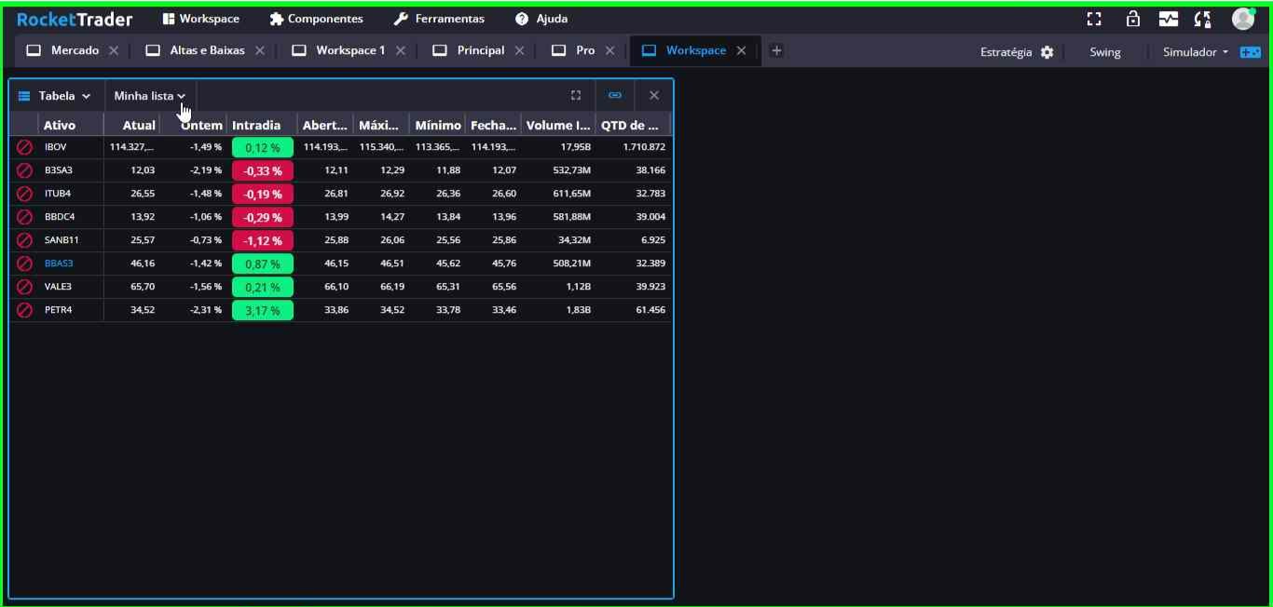Click volume value 1,83B in PETR4 row
Image resolution: width=1273 pixels, height=607 pixels.
pos(579,310)
